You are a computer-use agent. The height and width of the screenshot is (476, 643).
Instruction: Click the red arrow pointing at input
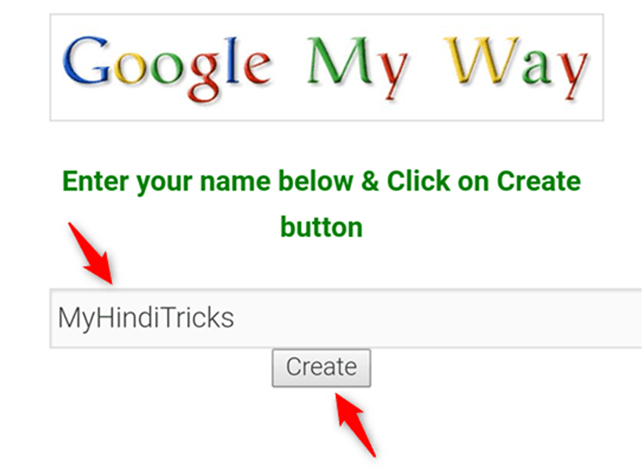click(91, 253)
